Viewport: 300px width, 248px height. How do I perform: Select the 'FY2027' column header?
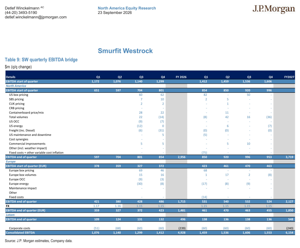289,77
